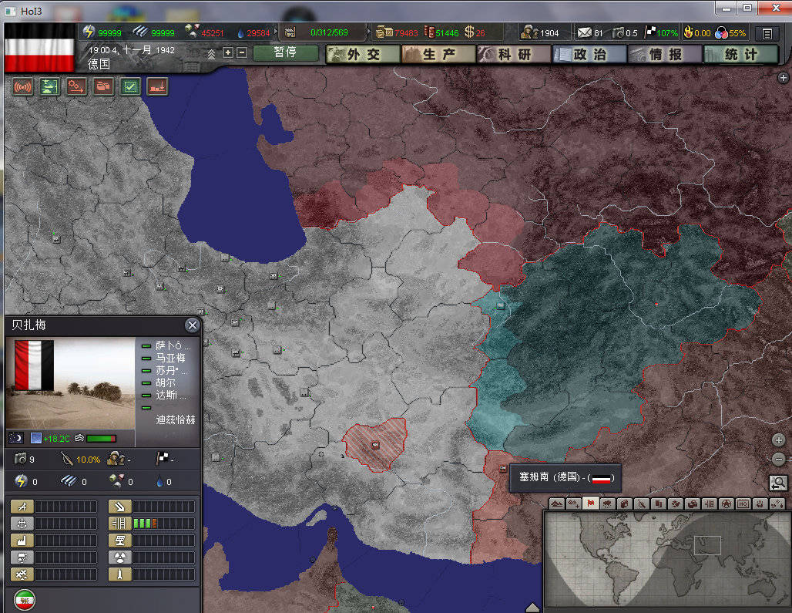Click the green supply bar beside temperature

click(102, 438)
